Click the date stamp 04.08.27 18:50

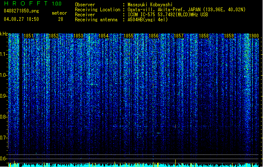(21, 19)
